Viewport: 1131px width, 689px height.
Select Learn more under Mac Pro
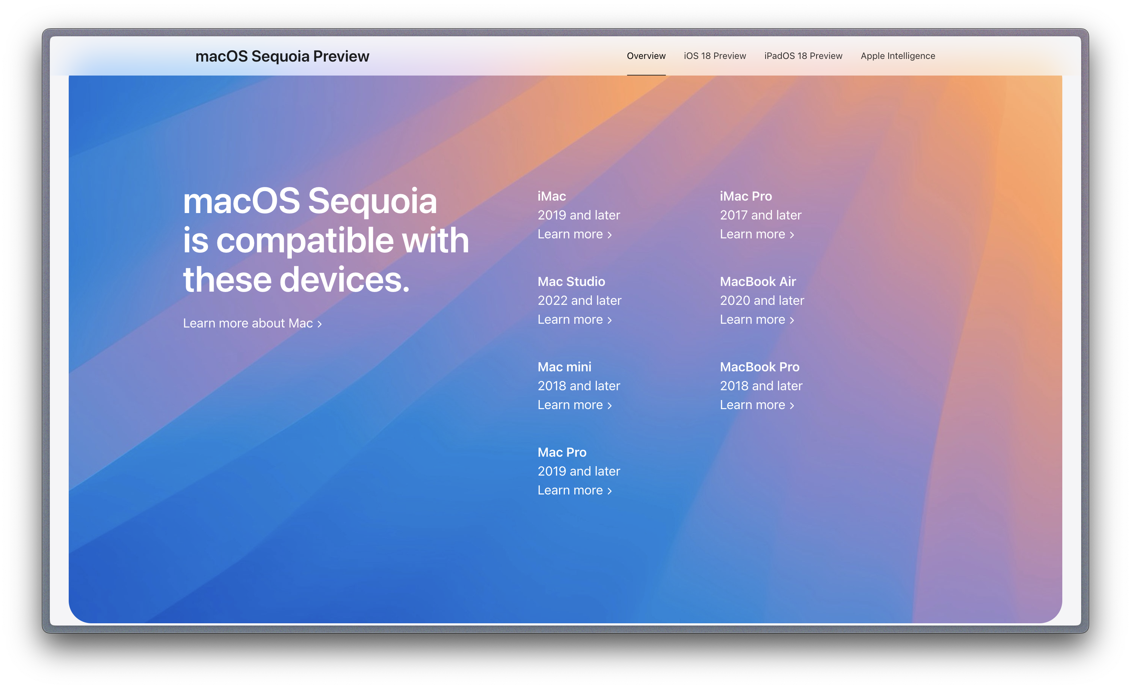coord(570,491)
